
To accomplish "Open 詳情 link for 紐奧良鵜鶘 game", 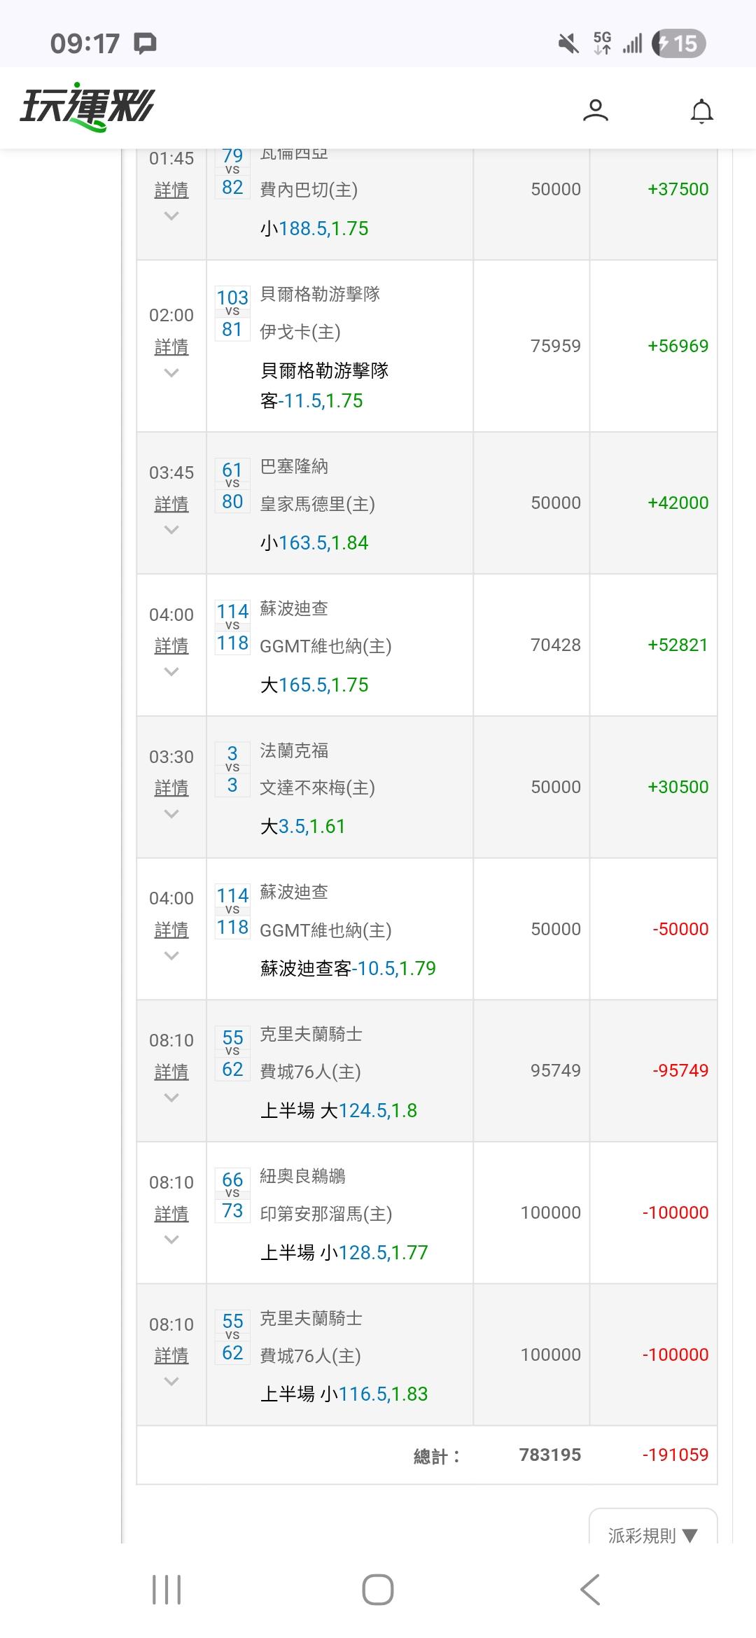I will pos(171,1214).
